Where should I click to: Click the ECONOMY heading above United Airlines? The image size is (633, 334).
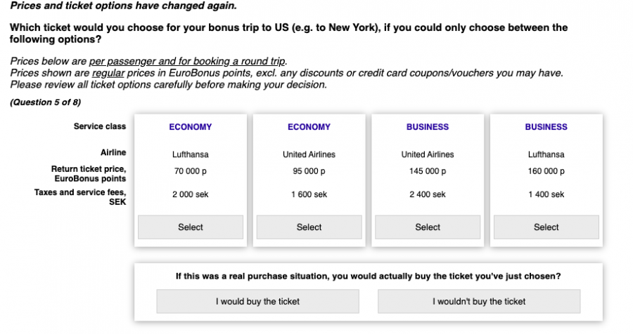tap(309, 127)
